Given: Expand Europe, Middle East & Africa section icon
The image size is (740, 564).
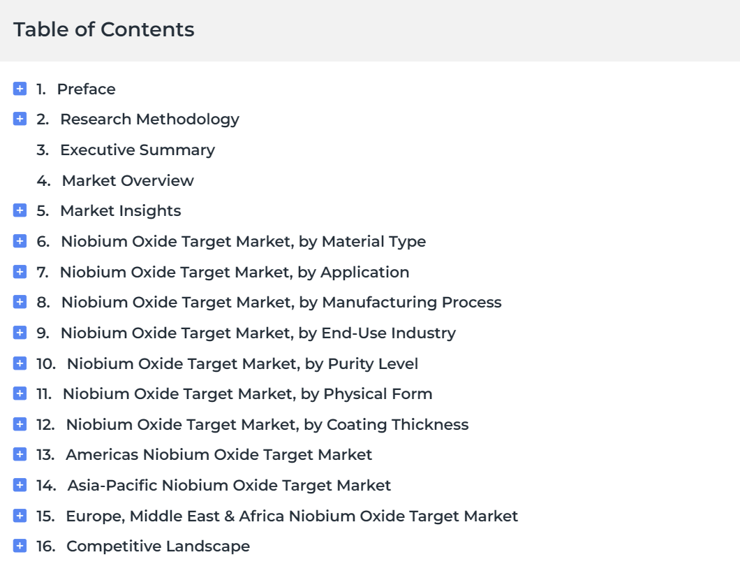Looking at the screenshot, I should [20, 515].
